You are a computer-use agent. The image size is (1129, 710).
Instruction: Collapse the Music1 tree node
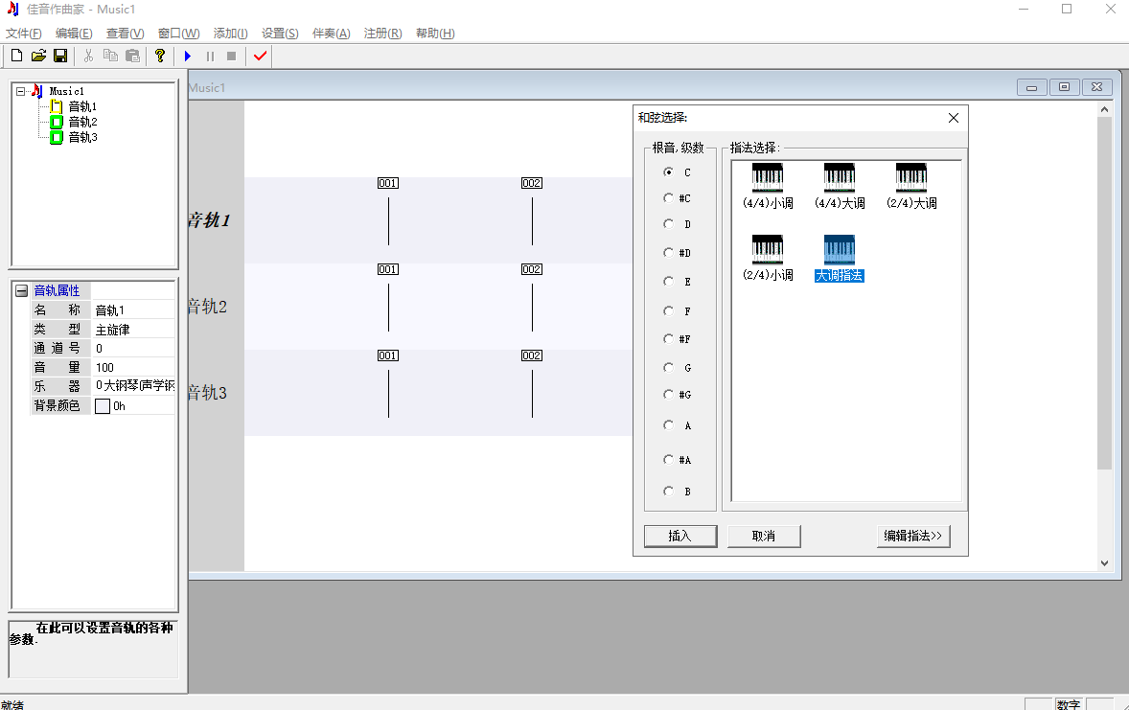point(21,91)
